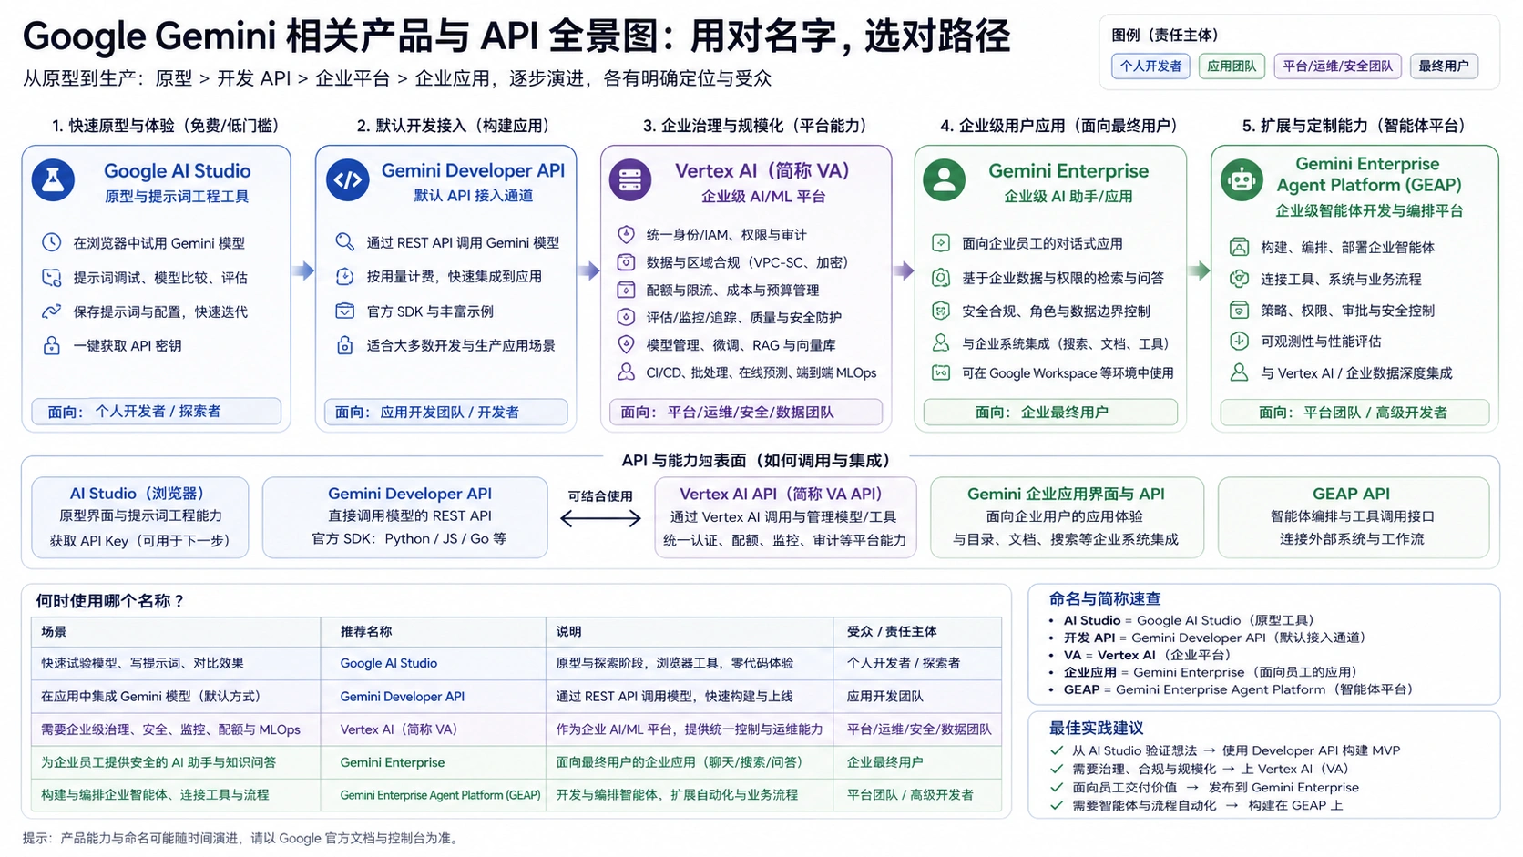The image size is (1523, 857).
Task: Select the 个人开发者 legend tag
Action: (1150, 66)
